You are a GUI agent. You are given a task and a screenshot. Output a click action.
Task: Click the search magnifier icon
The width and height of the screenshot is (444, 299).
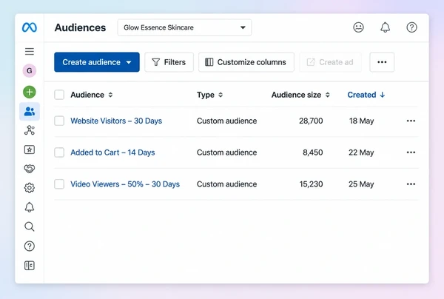click(30, 226)
